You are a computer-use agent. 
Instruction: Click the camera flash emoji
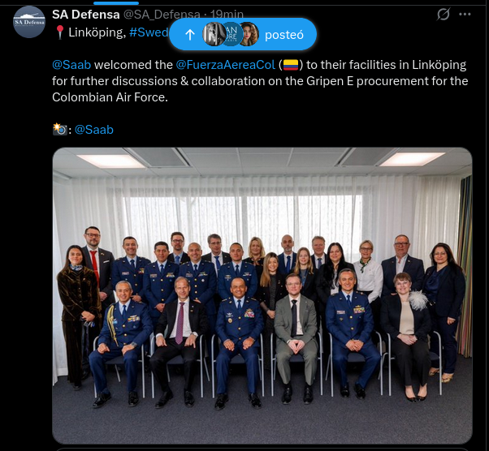[x=59, y=129]
